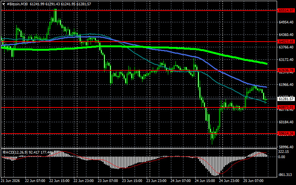Select the MACD scale value -861.313
Screen dimensions: 296x185
(285, 175)
